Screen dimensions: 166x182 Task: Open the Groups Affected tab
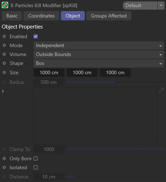pyautogui.click(x=109, y=16)
